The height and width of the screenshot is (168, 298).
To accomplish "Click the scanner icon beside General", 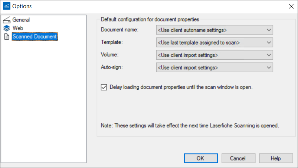I will click(x=6, y=20).
